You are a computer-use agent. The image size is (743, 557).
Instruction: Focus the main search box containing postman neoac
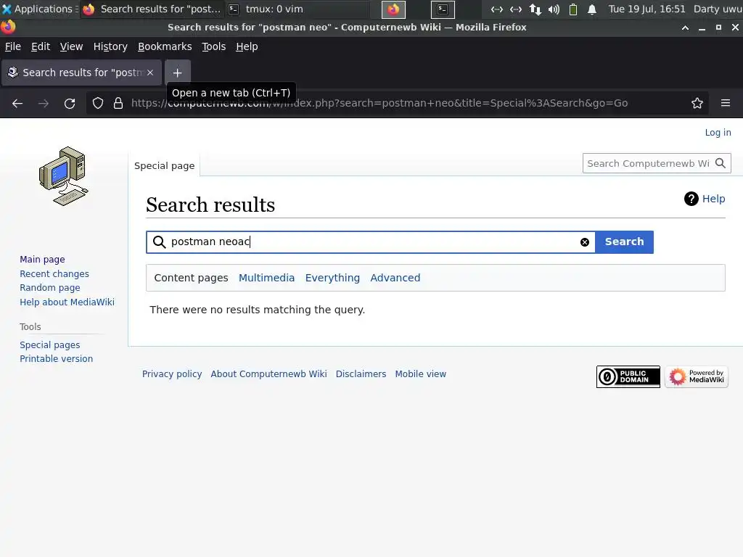(x=371, y=242)
